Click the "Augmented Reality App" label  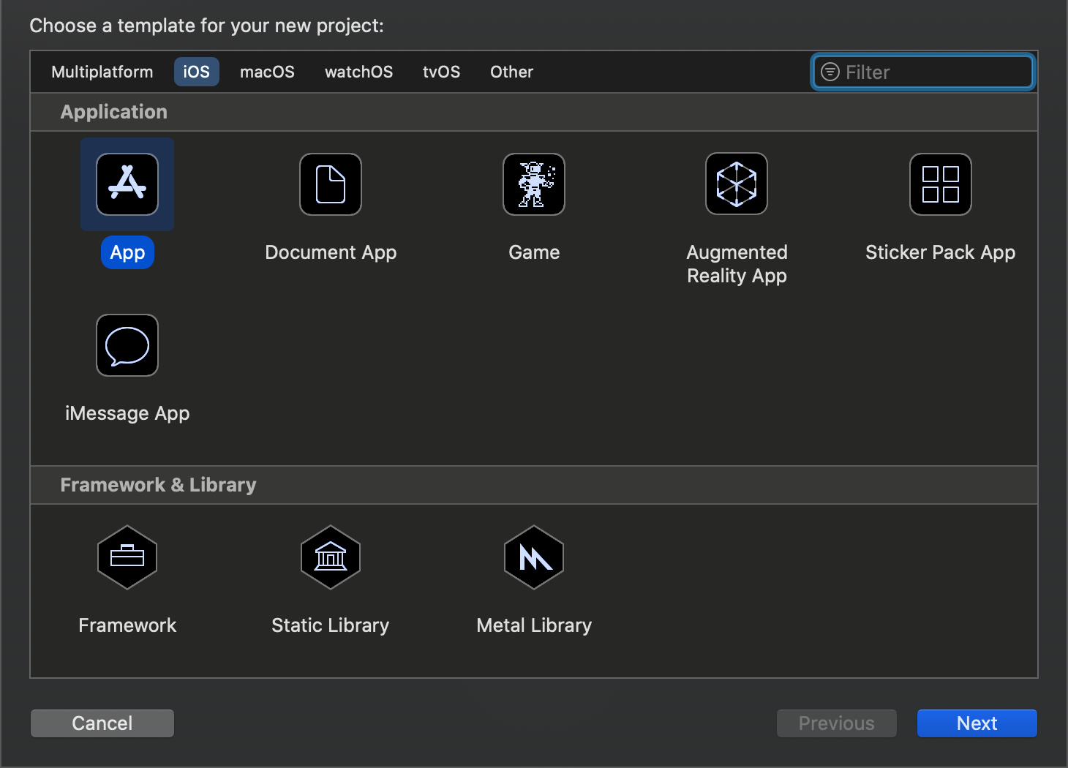point(737,264)
